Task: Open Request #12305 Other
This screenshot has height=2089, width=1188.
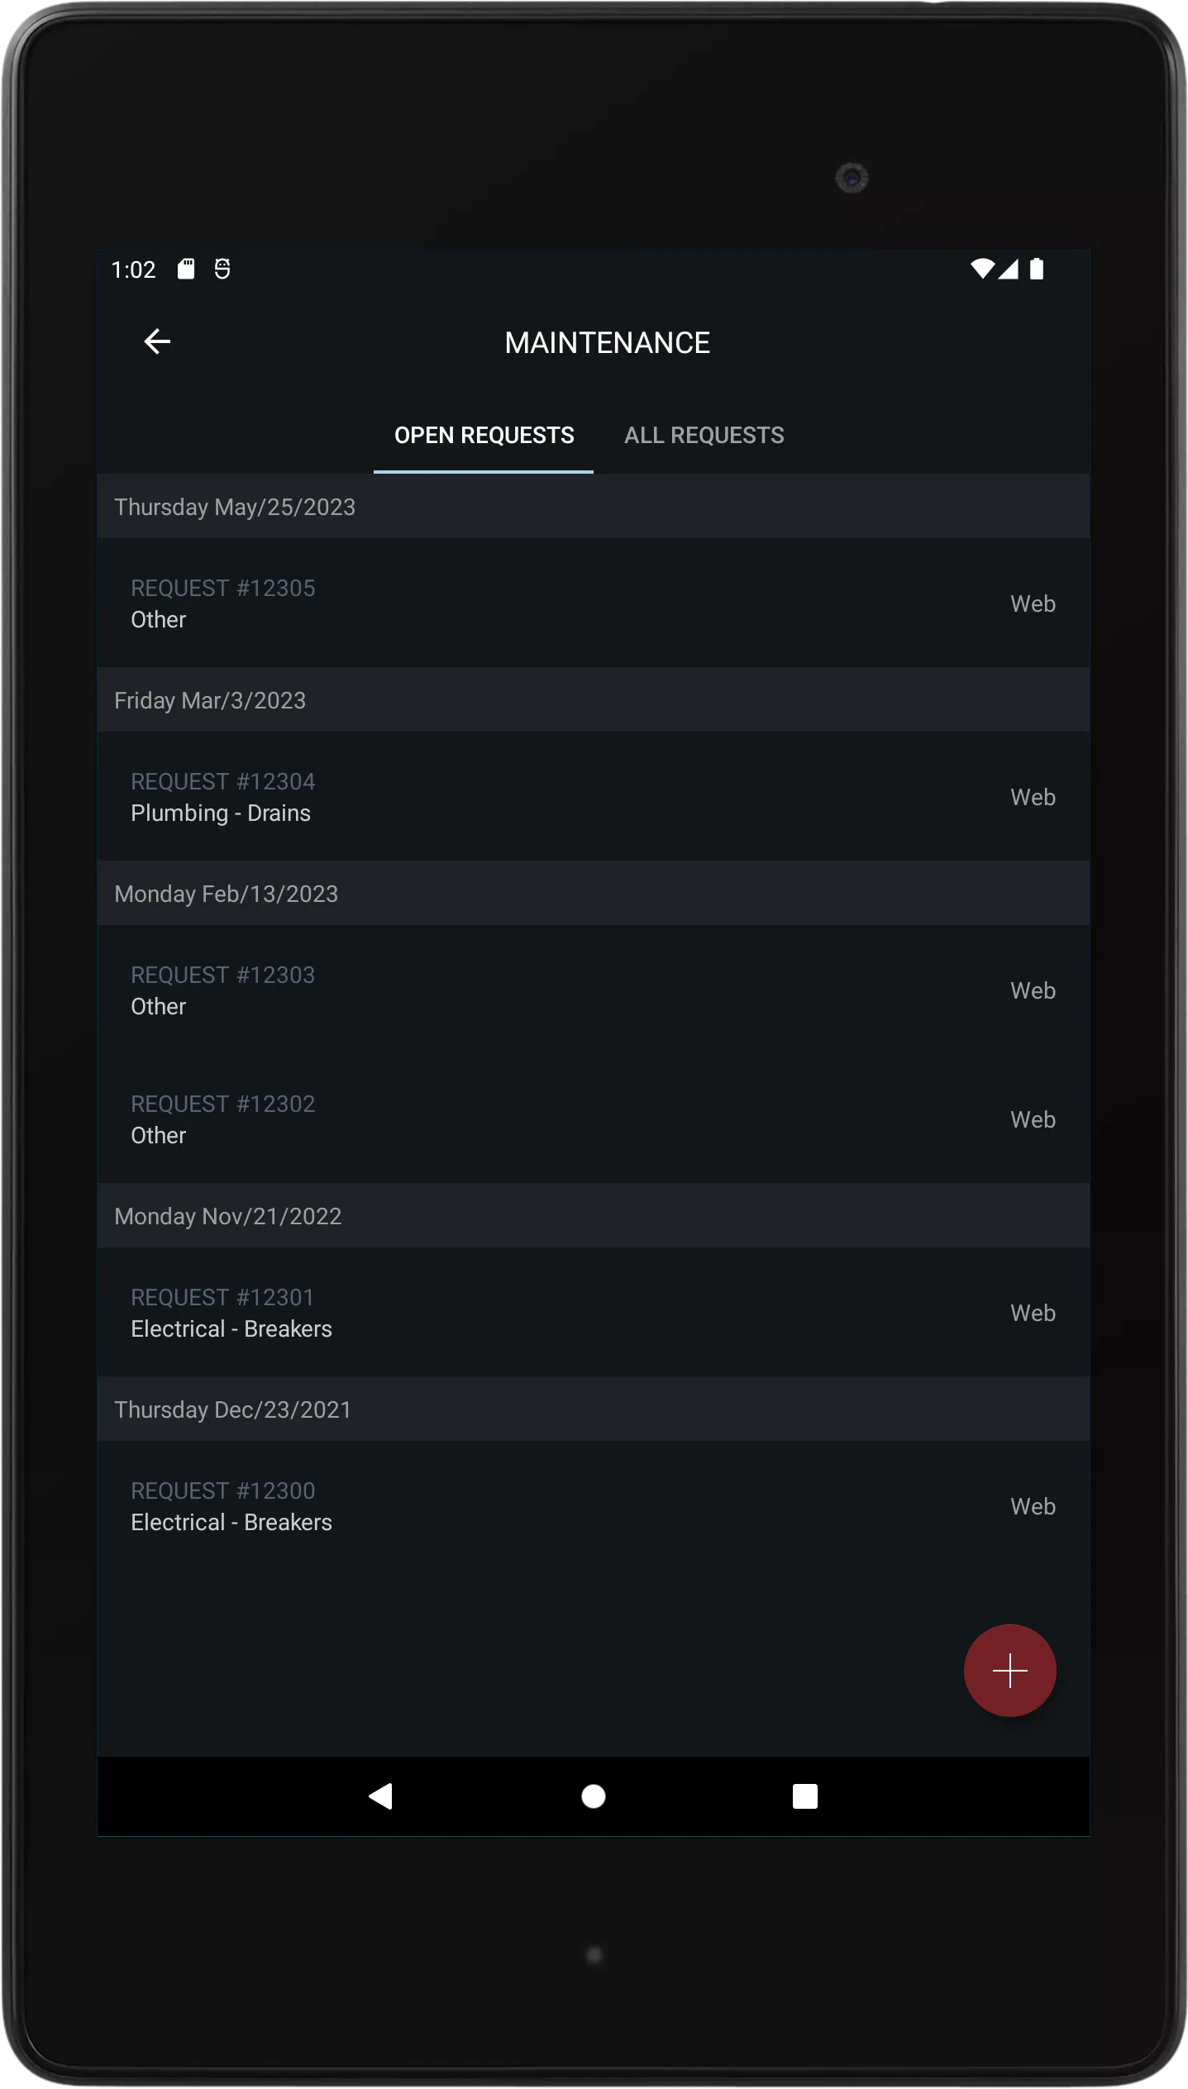Action: tap(594, 603)
